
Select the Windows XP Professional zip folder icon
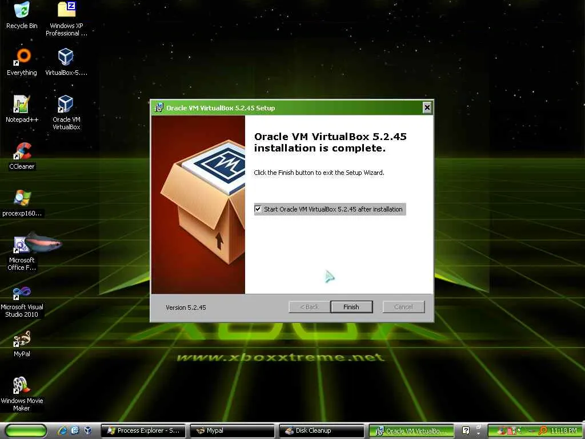coord(66,19)
